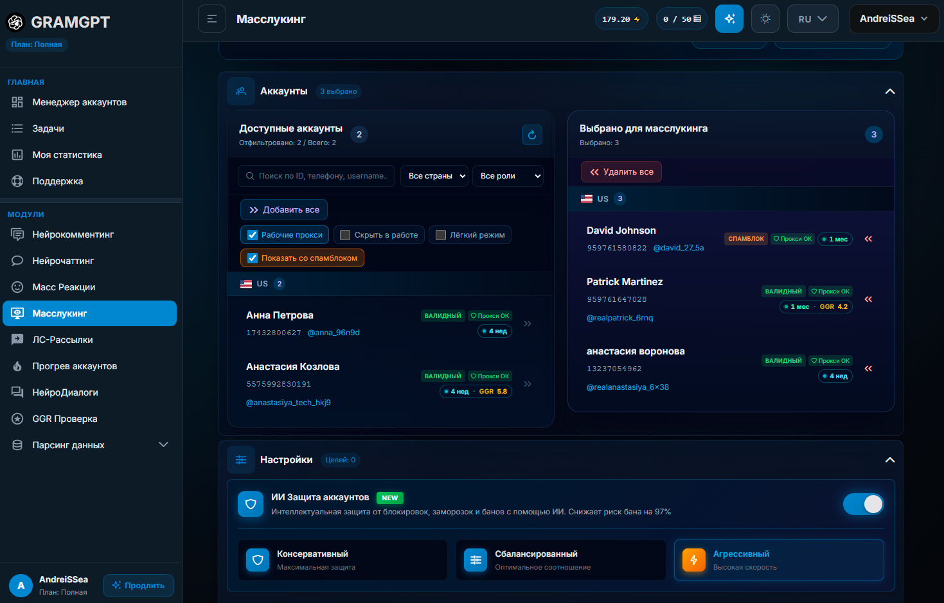Click the user avatar circle in the sidebar footer

point(21,586)
